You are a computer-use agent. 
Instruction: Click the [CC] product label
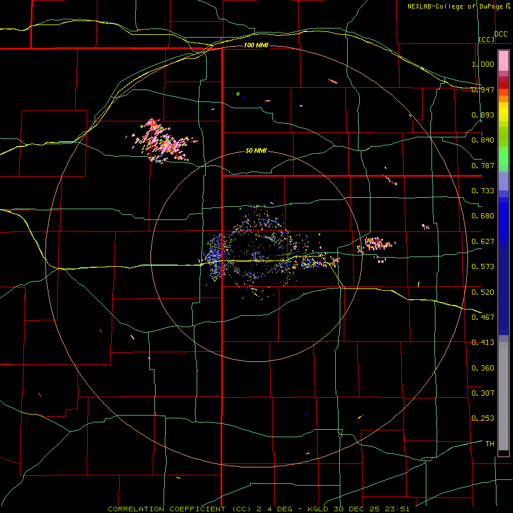487,39
